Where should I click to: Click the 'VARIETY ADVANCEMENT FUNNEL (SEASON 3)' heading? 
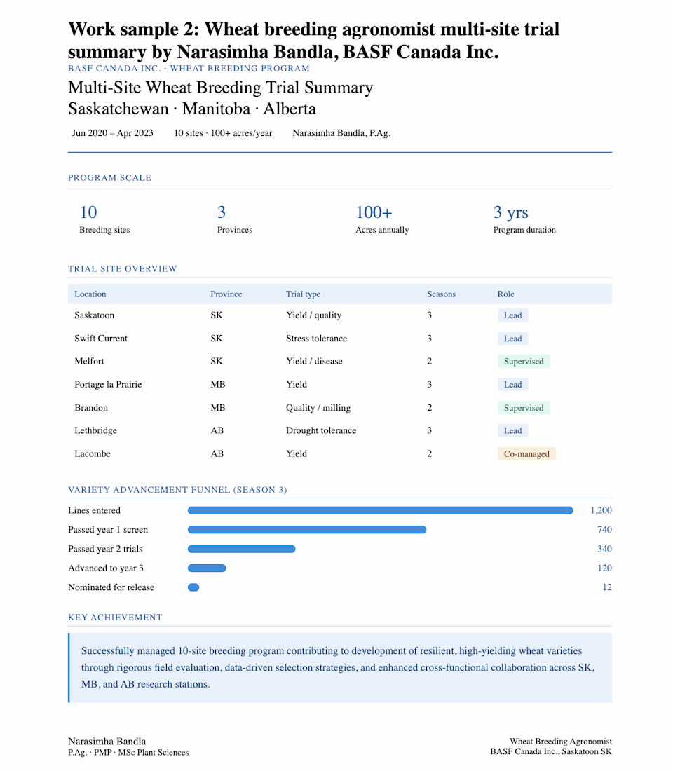[x=177, y=490]
